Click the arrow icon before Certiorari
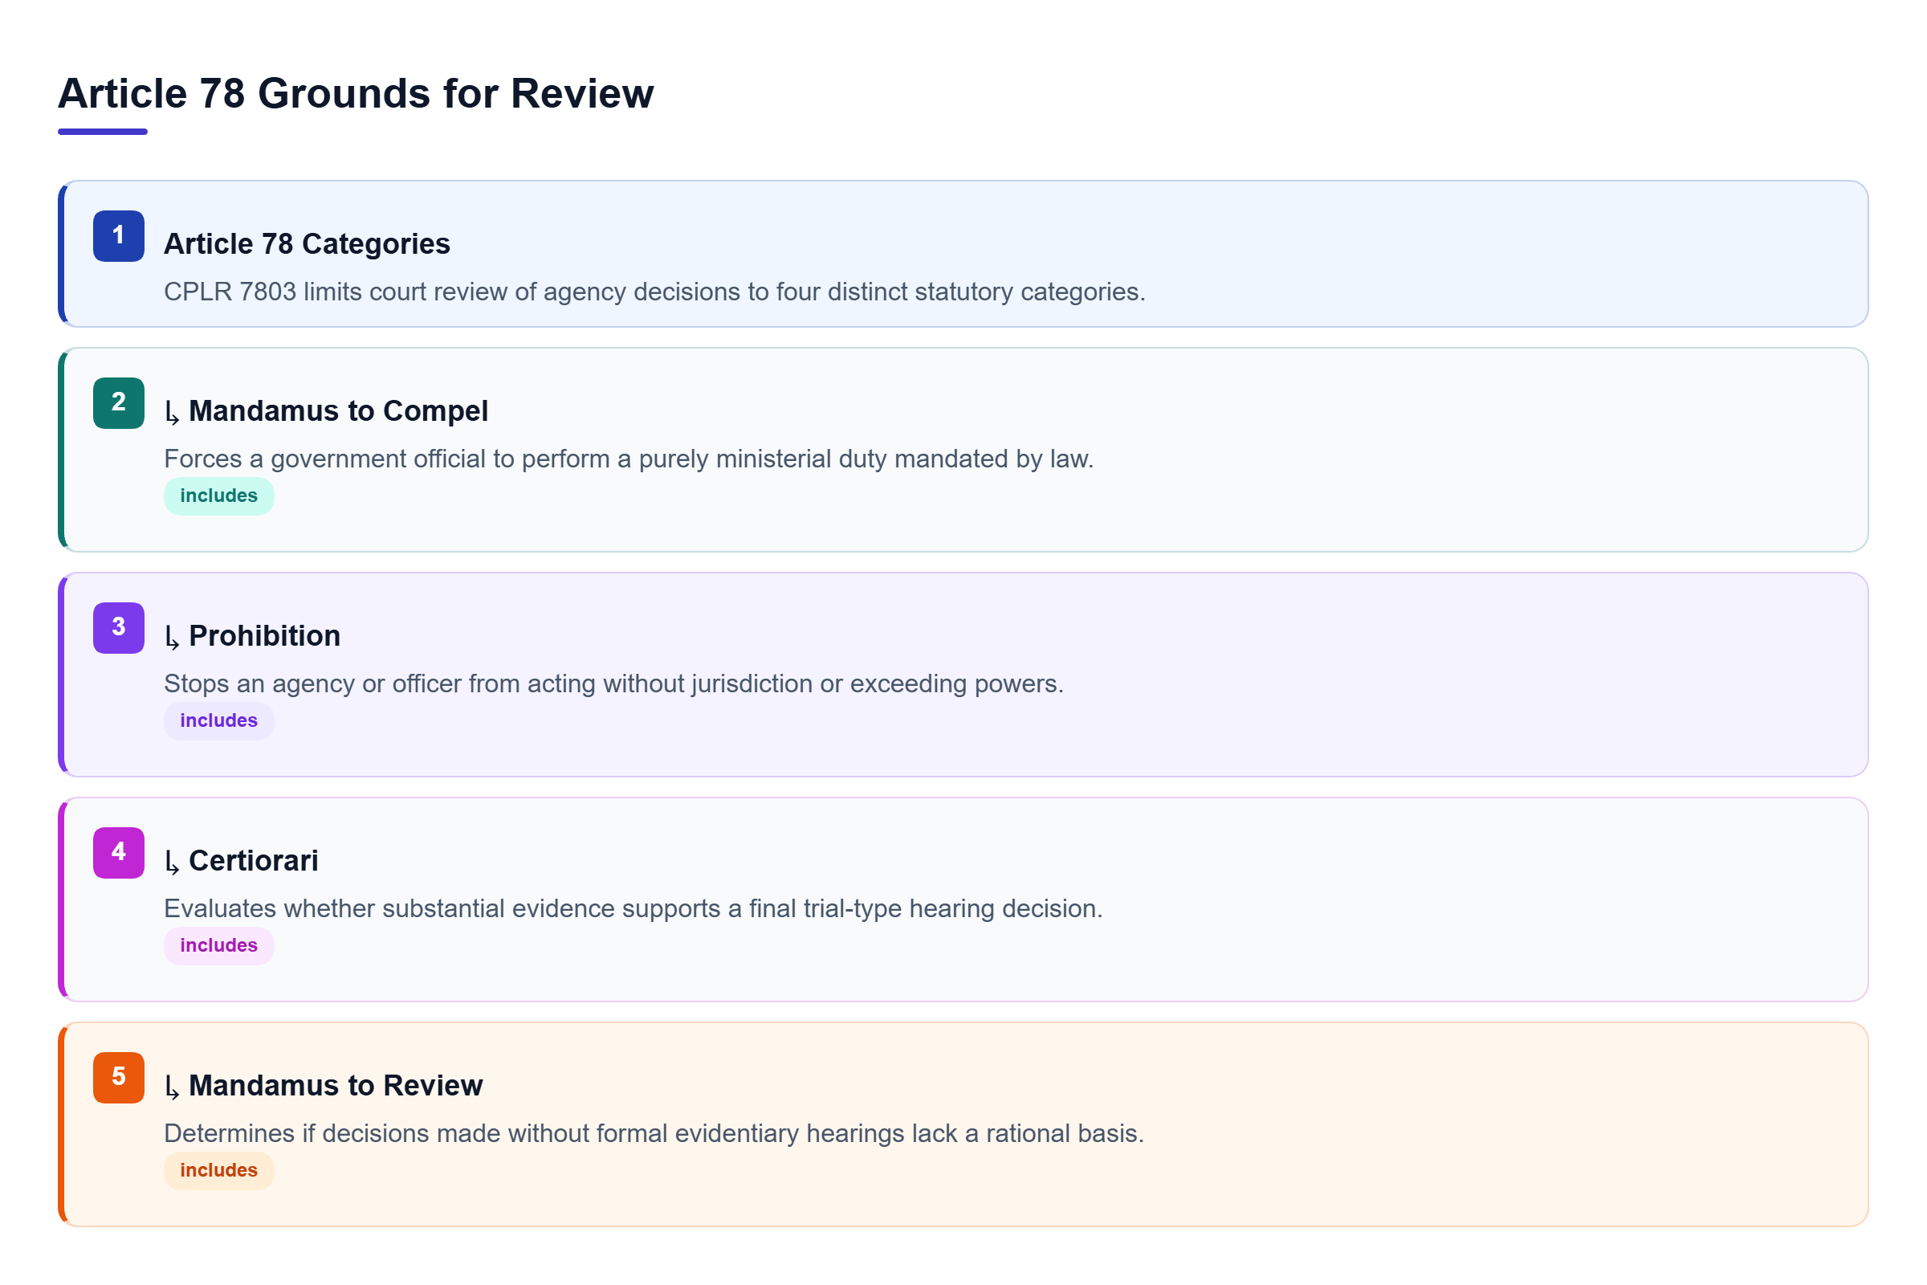Screen dimensions: 1927x1285 [172, 862]
